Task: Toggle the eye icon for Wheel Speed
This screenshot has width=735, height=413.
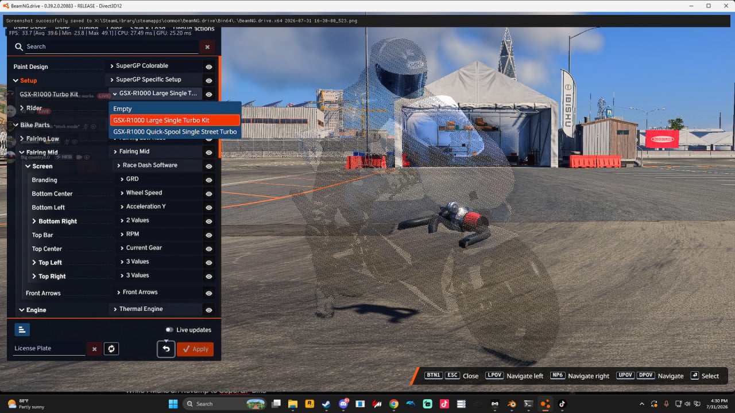Action: (209, 193)
